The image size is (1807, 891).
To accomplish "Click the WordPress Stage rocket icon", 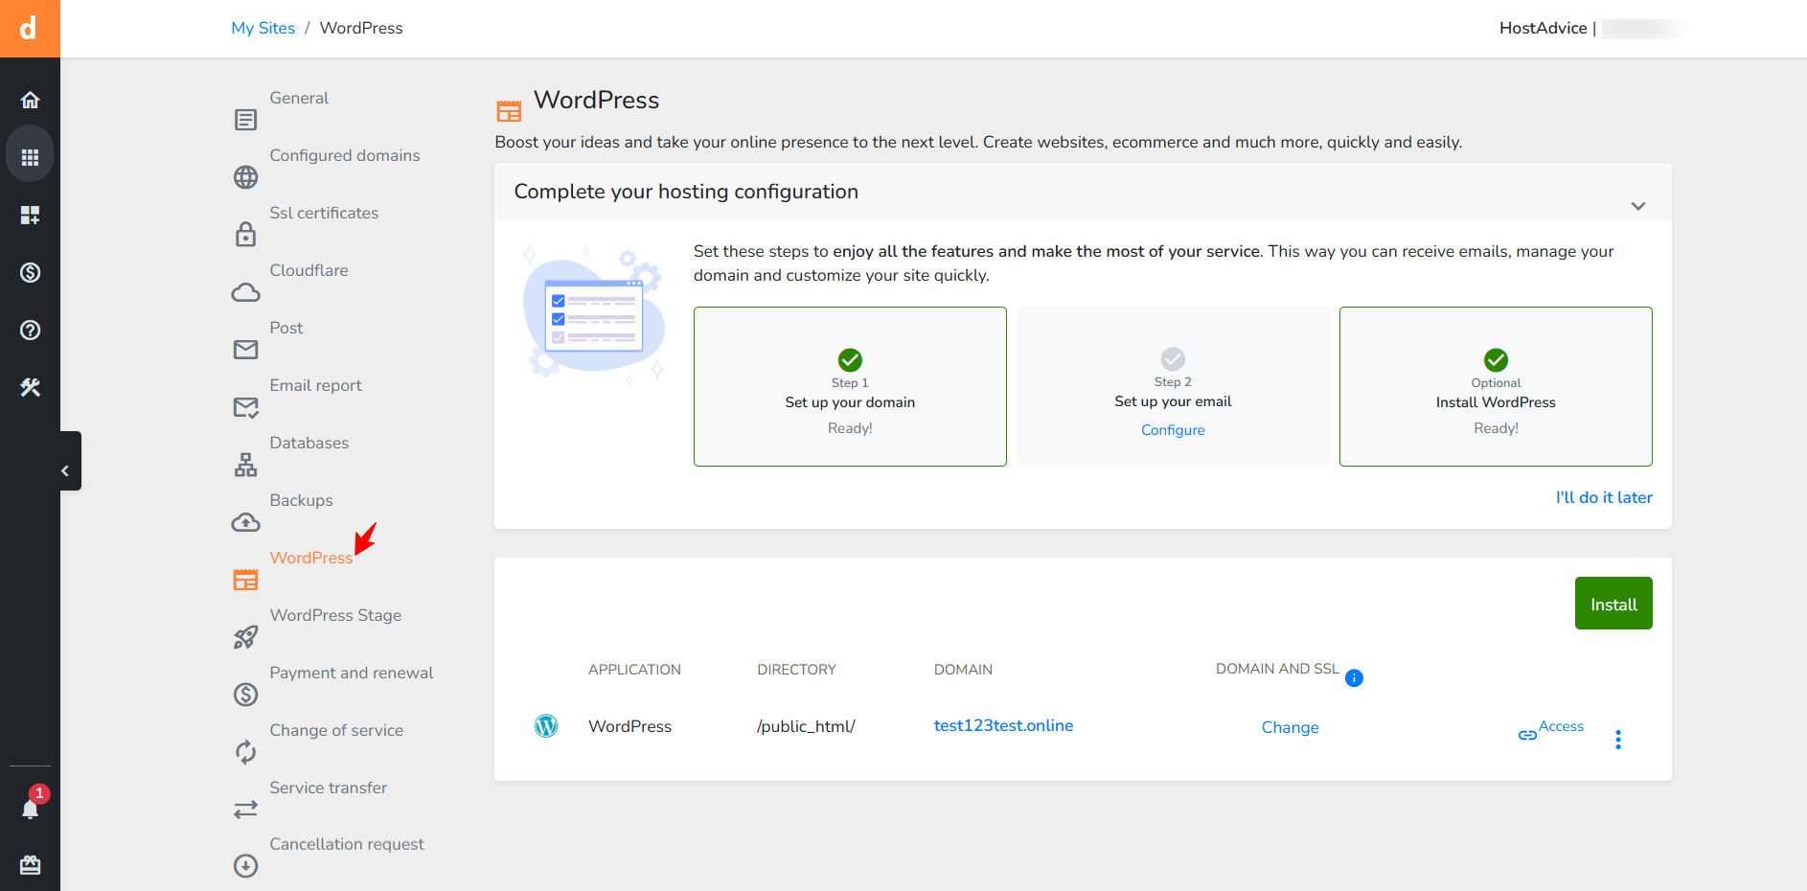I will coord(245,637).
